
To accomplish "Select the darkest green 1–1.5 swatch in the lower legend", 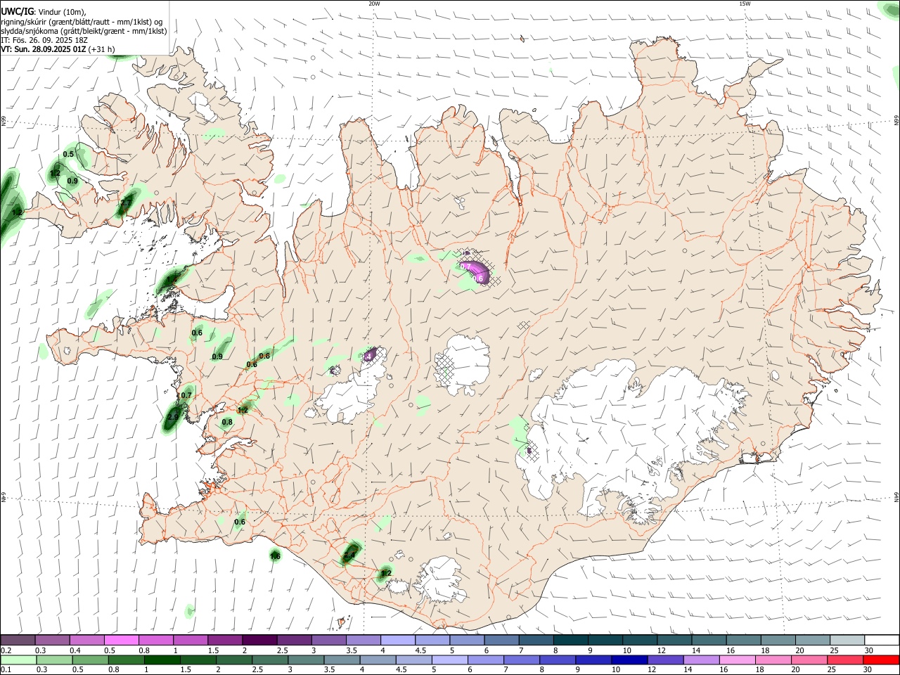I will coord(162,660).
